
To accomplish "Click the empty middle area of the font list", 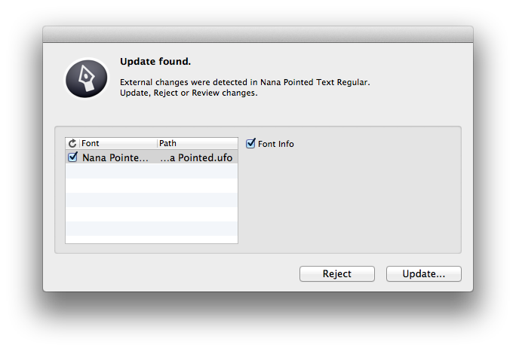I will [x=152, y=200].
